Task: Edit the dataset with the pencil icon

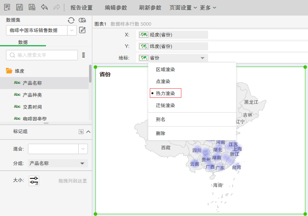Action: click(x=82, y=30)
